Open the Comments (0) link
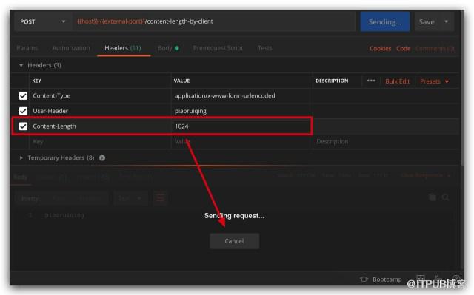Image resolution: width=474 pixels, height=295 pixels. 435,49
